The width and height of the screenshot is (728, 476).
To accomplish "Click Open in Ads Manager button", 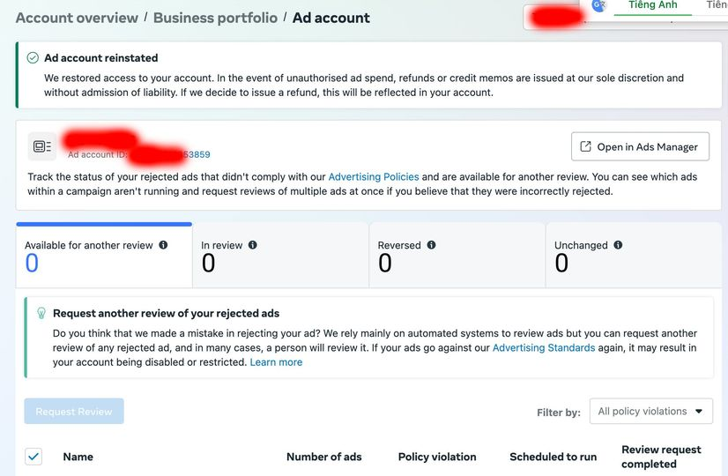I will coord(640,146).
